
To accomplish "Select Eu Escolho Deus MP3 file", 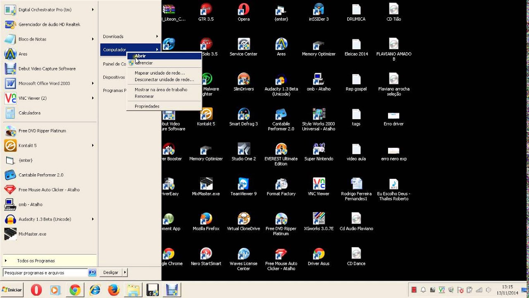I will [x=393, y=190].
